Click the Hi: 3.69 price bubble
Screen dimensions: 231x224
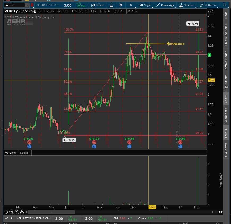coord(193,24)
